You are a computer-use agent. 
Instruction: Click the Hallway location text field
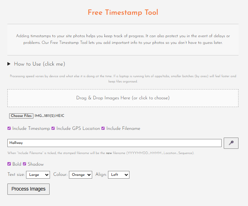click(114, 143)
